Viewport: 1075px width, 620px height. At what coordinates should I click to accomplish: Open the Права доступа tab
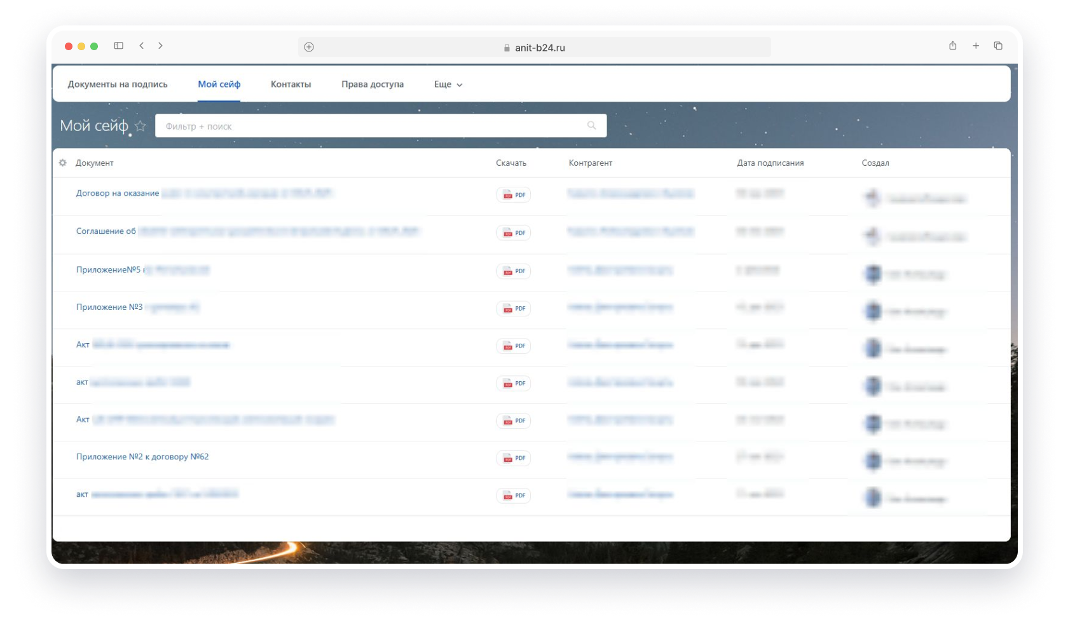[373, 84]
